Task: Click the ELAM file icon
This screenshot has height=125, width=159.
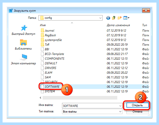Action: coord(42,73)
